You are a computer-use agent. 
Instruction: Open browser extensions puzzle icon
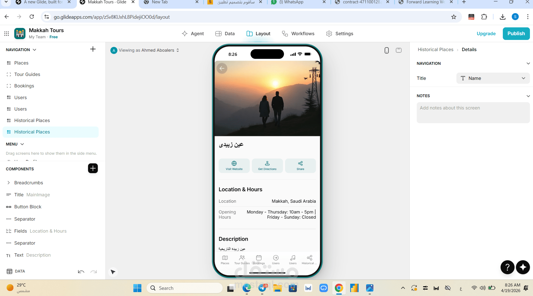click(484, 17)
